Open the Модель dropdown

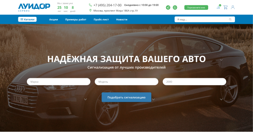pos(126,82)
